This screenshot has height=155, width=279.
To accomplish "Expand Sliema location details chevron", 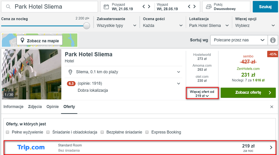I will click(x=179, y=72).
